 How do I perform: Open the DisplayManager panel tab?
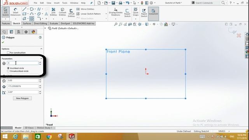[x=33, y=32]
